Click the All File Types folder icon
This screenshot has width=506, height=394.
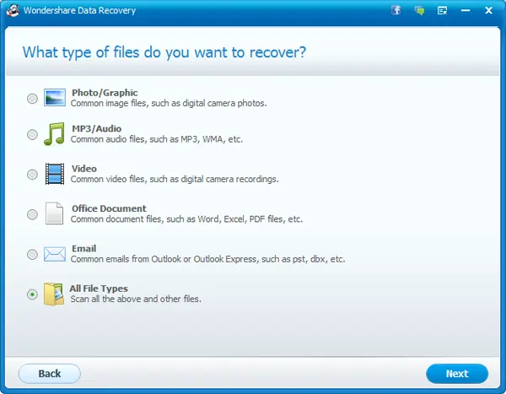point(54,294)
